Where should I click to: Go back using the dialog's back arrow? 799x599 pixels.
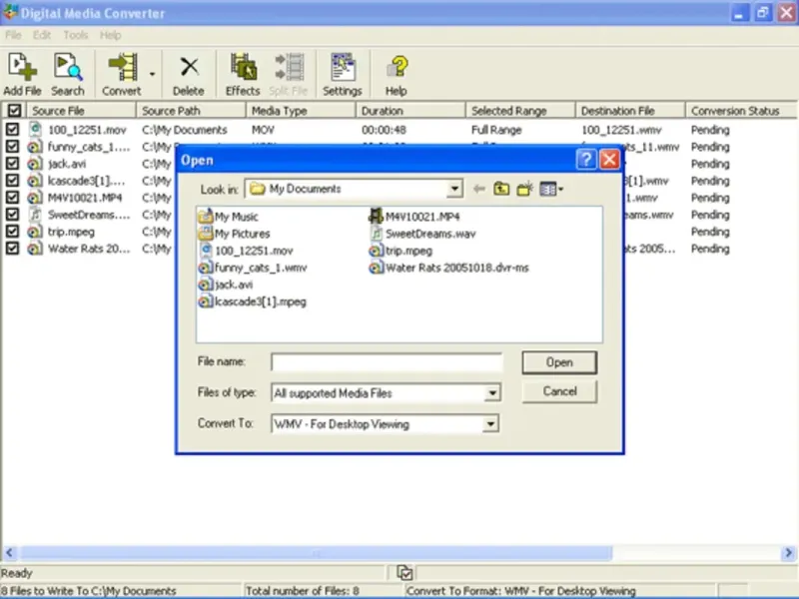click(479, 189)
